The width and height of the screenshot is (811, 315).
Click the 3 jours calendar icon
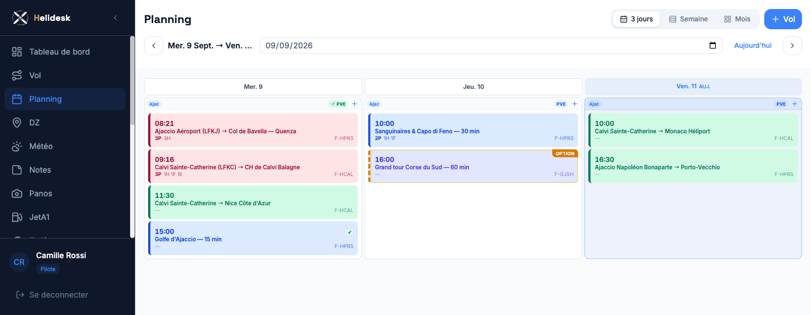[x=623, y=19]
